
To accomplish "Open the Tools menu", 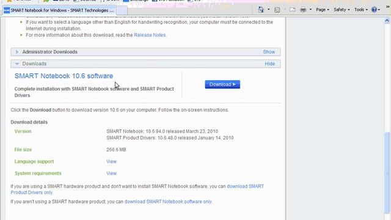I will pyautogui.click(x=361, y=10).
